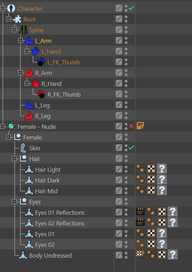Click the blue L_Leg icon
Image resolution: width=192 pixels, height=272 pixels.
click(x=29, y=105)
